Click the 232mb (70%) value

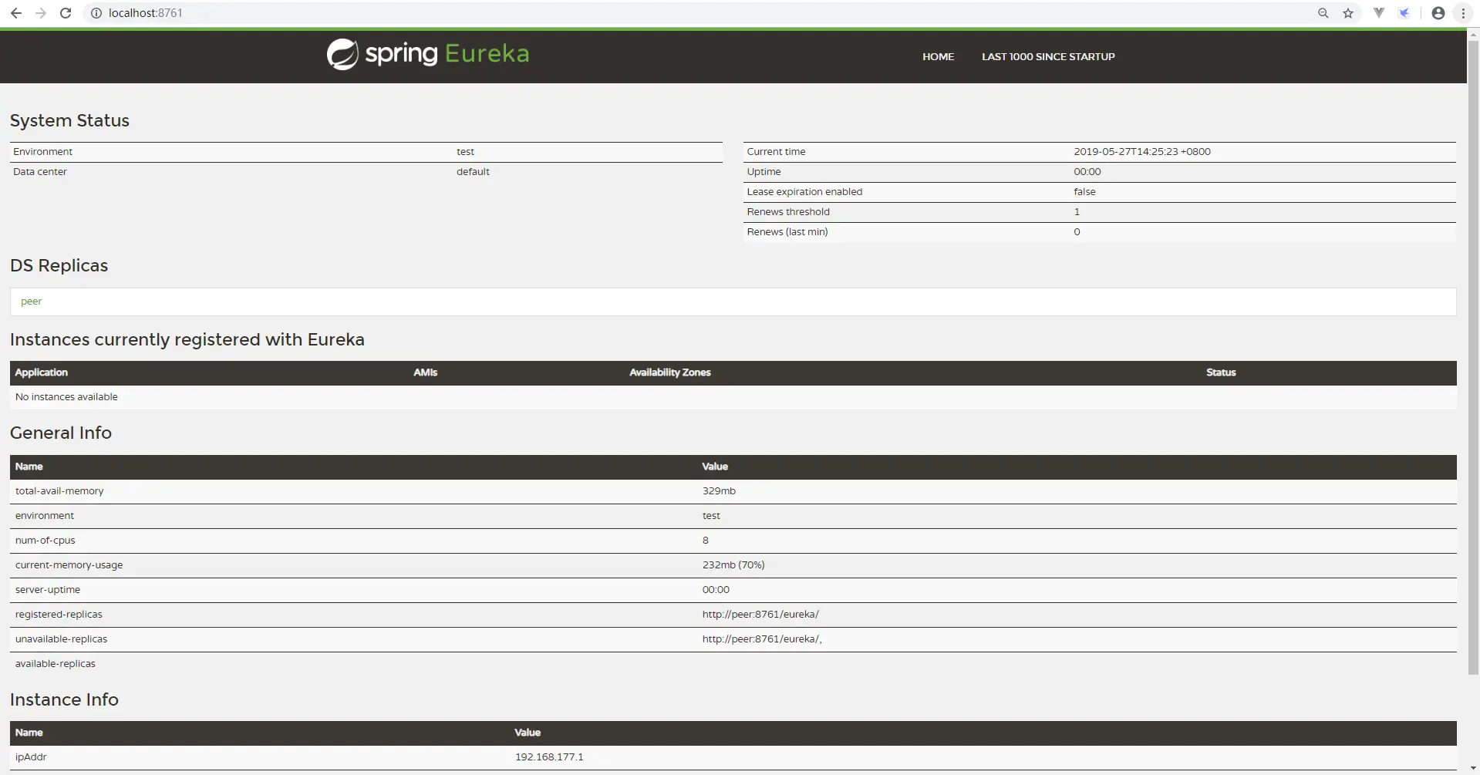733,565
